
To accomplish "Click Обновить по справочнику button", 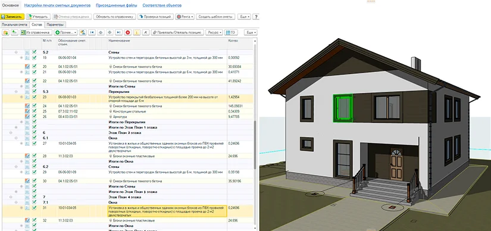I will (x=115, y=17).
